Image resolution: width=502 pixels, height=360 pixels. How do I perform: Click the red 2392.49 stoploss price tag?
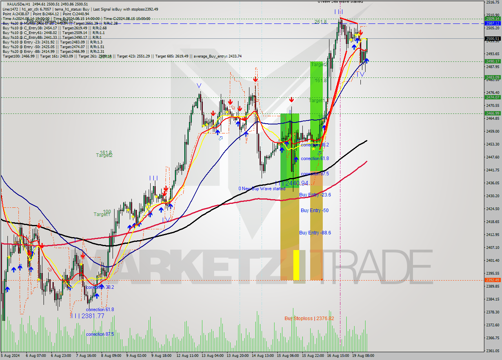(493, 280)
